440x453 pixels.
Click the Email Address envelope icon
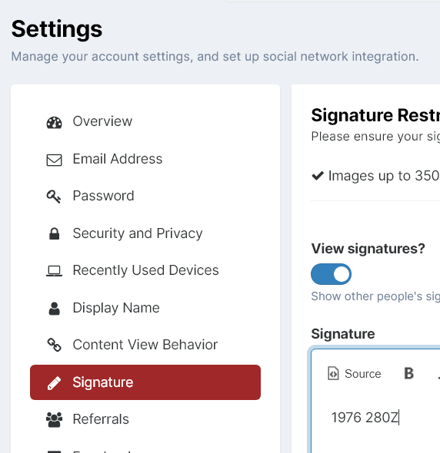(54, 160)
